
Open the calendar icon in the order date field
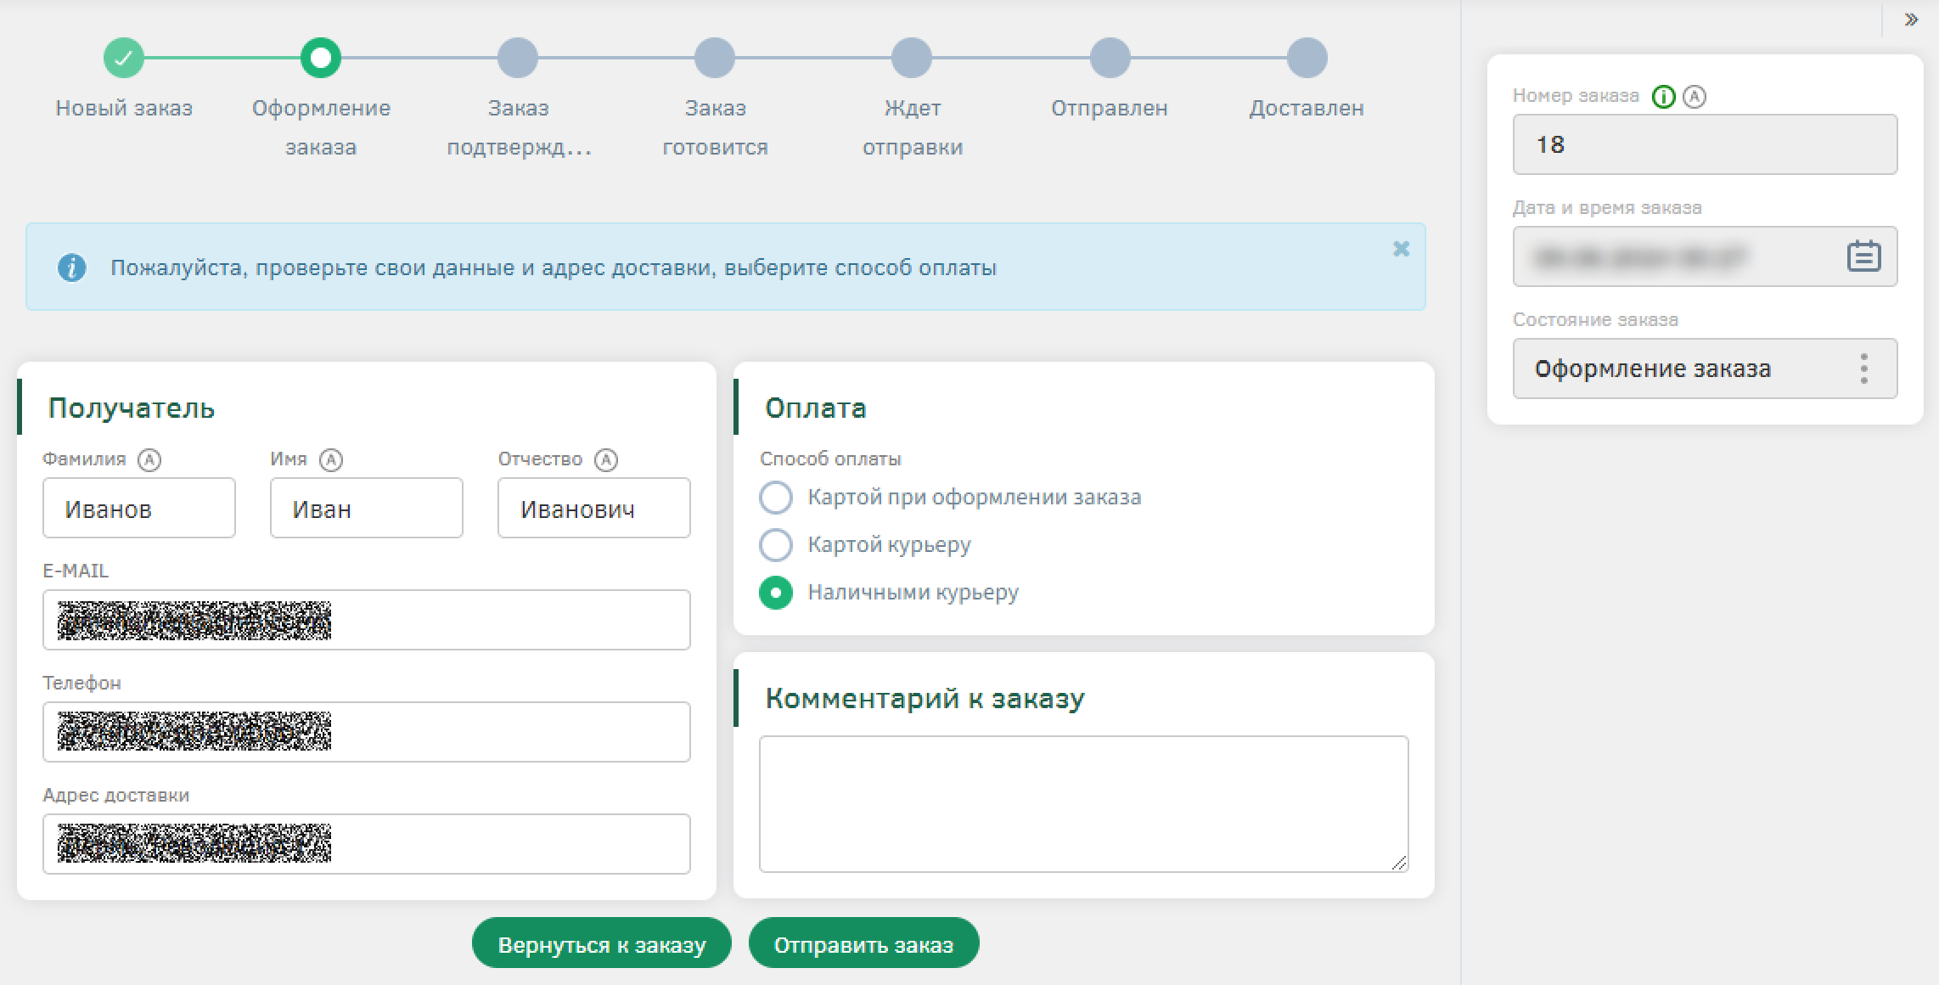click(1863, 256)
